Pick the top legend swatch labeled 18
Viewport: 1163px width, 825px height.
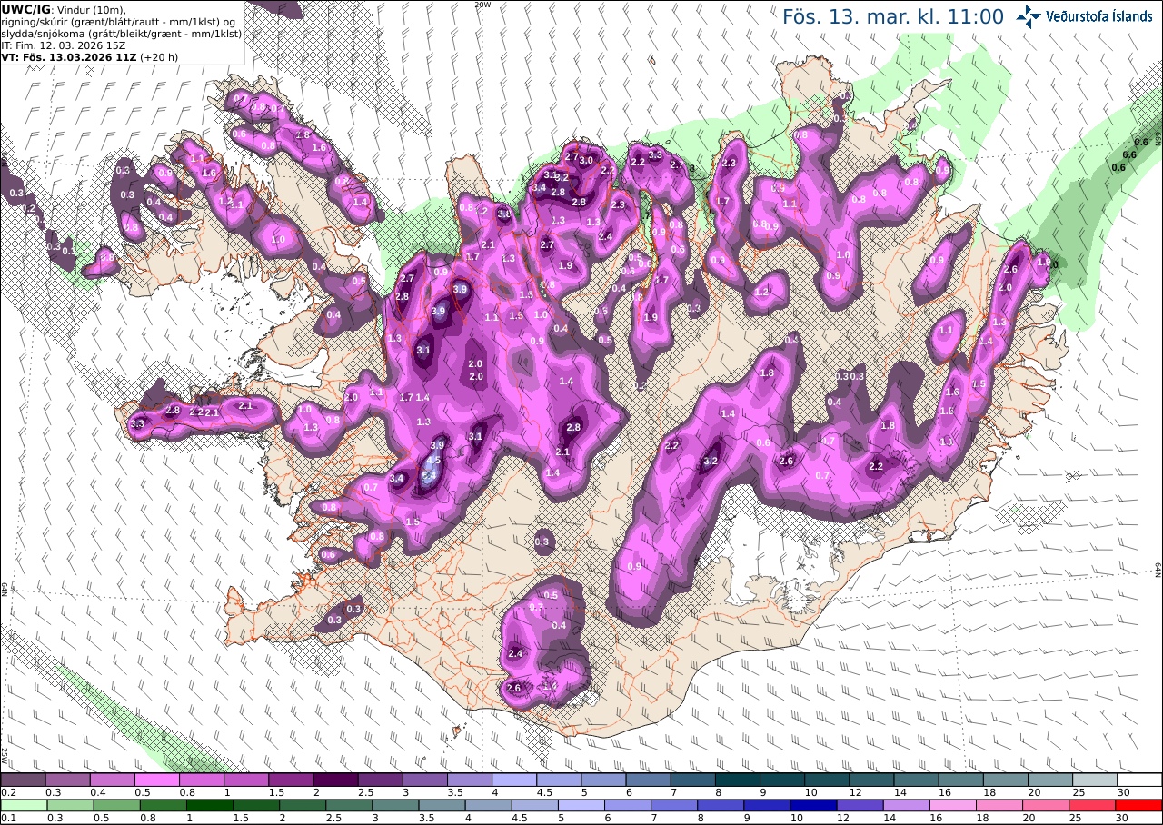click(x=1005, y=780)
